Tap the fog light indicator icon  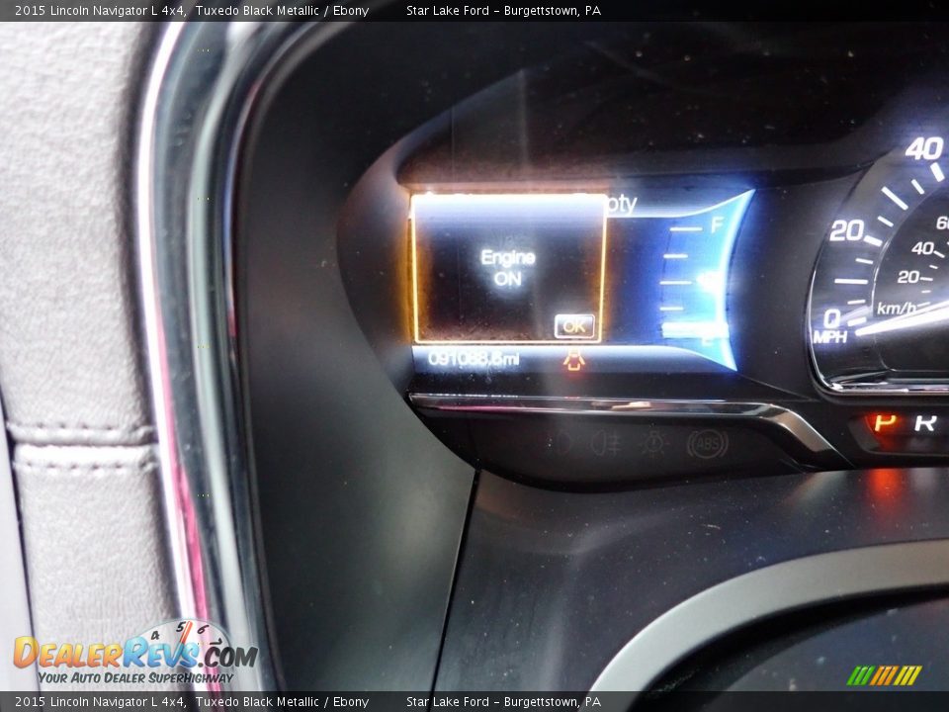click(606, 445)
